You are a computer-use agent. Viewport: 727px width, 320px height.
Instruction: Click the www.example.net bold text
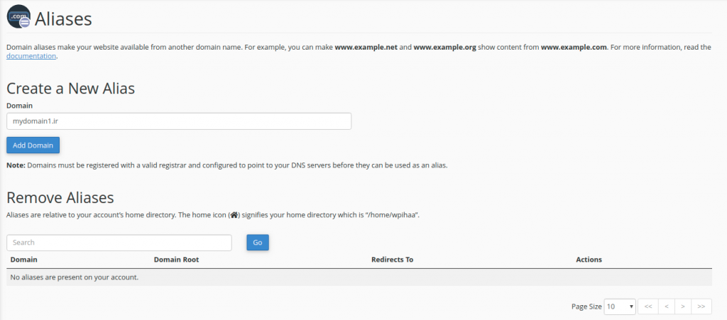tap(366, 48)
